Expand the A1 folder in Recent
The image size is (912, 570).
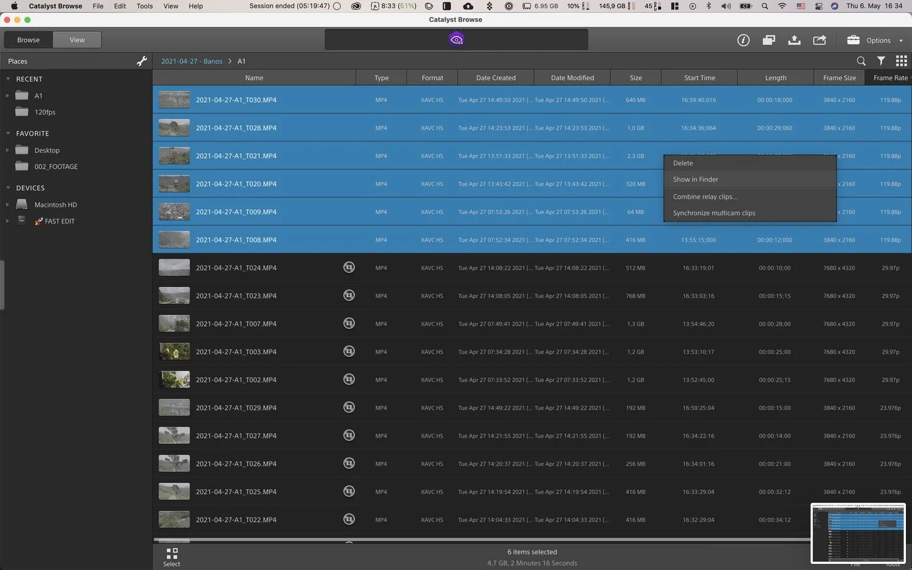pos(7,96)
